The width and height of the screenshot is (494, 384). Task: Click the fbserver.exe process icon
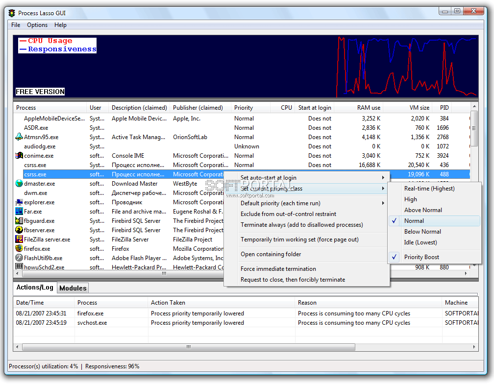pos(19,230)
